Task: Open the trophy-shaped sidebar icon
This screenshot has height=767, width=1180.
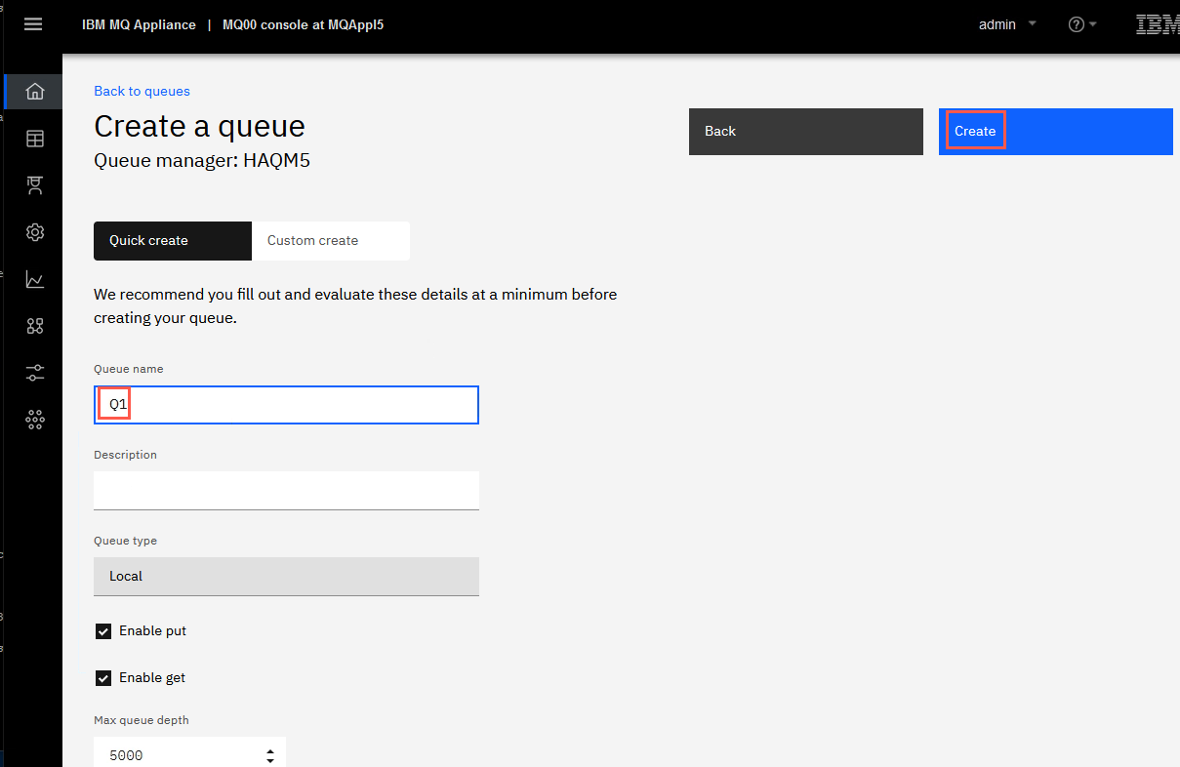Action: (35, 185)
